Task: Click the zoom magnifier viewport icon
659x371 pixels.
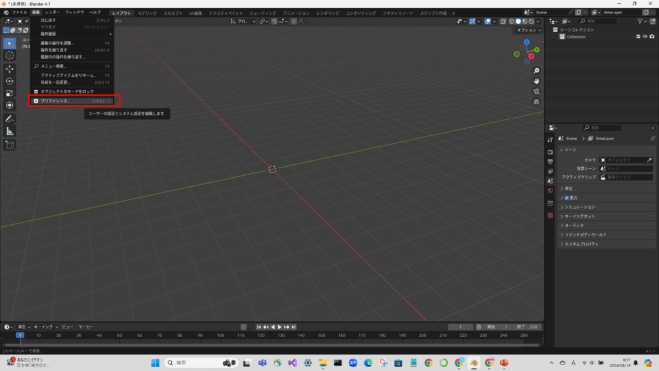Action: coord(537,71)
